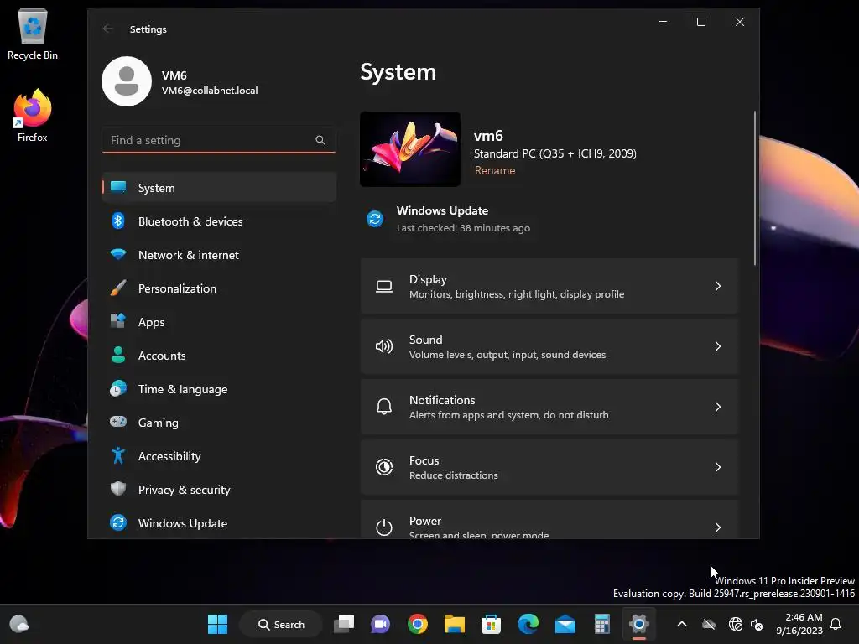Image resolution: width=859 pixels, height=644 pixels.
Task: Click the Power icon in System list
Action: point(384,527)
